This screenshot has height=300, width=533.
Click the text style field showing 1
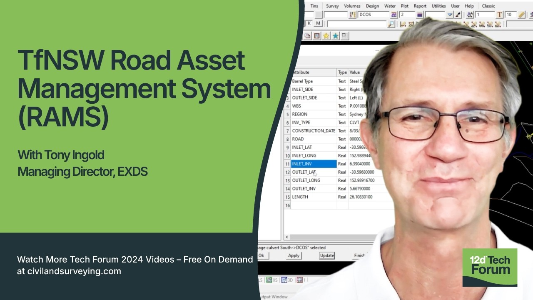point(485,15)
